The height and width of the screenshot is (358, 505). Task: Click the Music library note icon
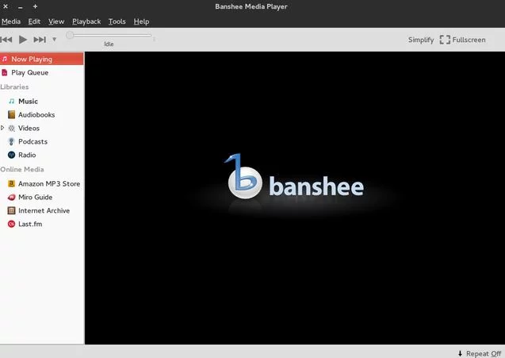[12, 102]
